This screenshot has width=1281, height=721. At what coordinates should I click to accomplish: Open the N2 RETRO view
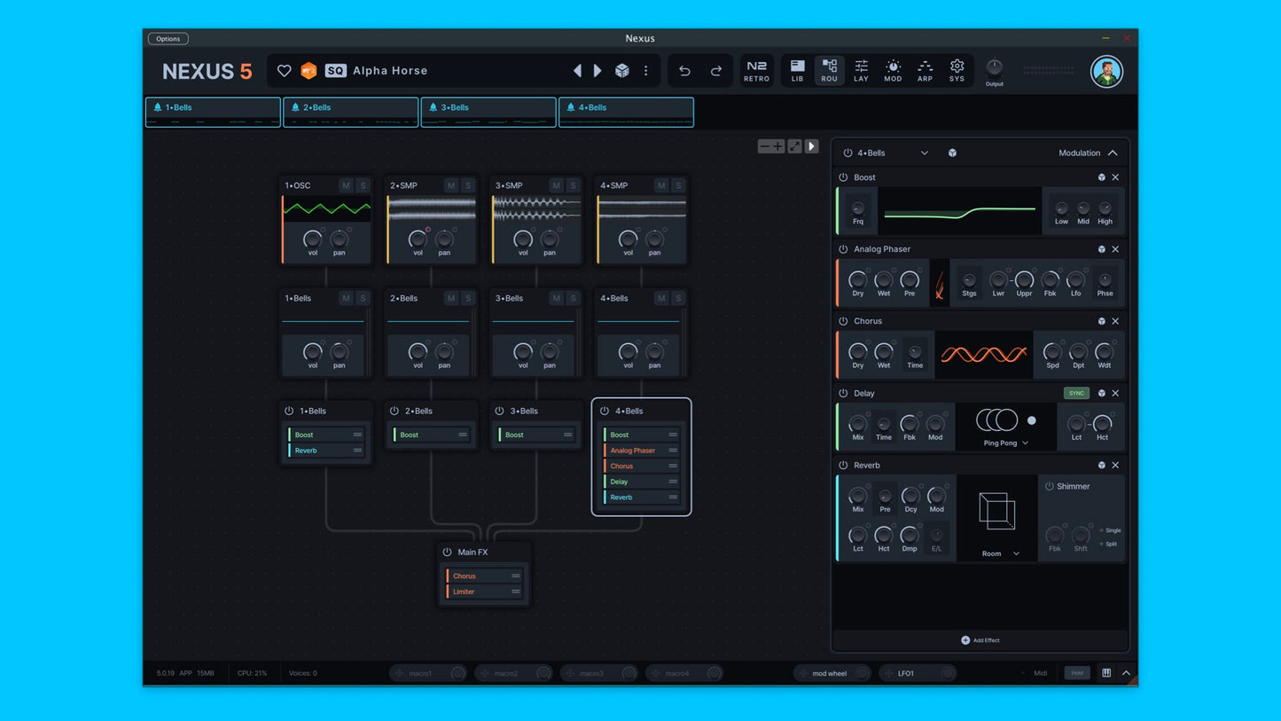click(x=756, y=71)
